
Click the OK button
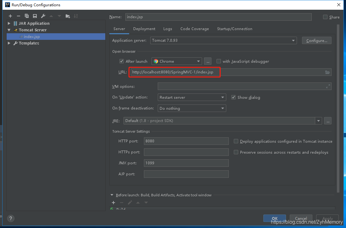[x=274, y=218]
